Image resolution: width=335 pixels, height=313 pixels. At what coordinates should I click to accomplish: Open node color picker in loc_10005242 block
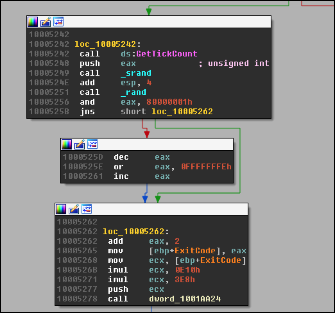tap(33, 22)
